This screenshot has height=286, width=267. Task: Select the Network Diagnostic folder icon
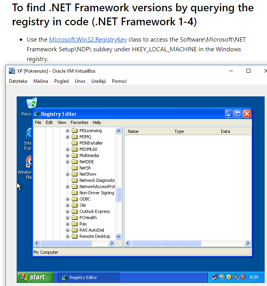coord(74,180)
